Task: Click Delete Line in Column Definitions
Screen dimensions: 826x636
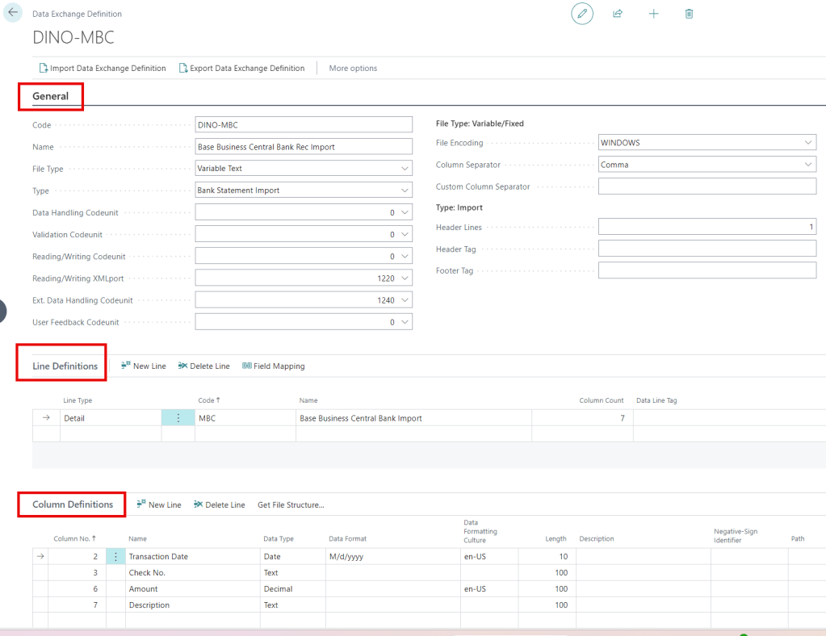Action: (x=219, y=504)
